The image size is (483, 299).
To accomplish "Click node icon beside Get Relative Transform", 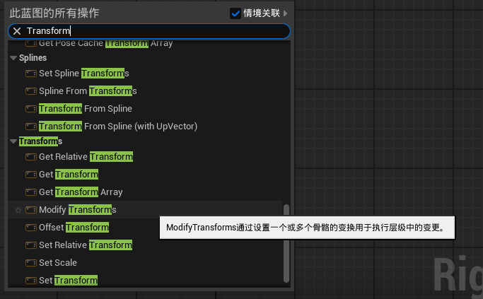I will [x=31, y=157].
